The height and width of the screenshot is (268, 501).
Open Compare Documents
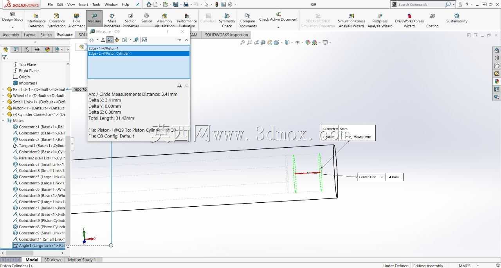247,21
